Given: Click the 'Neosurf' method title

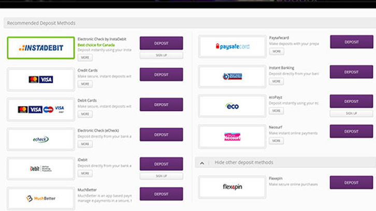Looking at the screenshot, I should coord(276,127).
